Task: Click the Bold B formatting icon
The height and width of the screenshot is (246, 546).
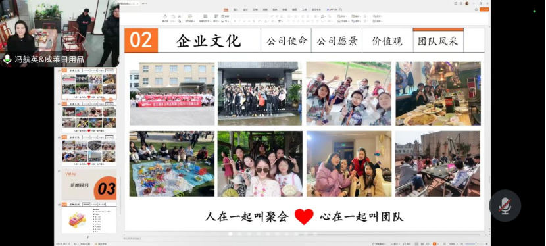Action: point(235,21)
